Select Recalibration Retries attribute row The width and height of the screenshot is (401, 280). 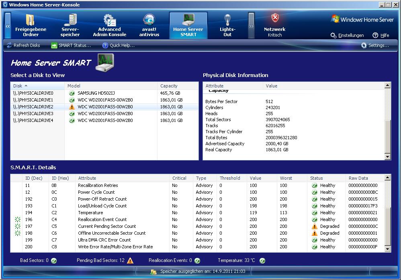[x=197, y=185]
